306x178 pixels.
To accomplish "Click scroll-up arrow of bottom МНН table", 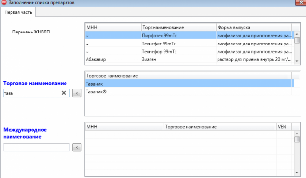I will coord(297,133).
